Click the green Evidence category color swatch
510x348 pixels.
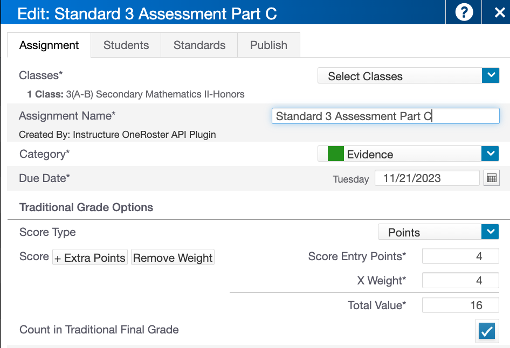coord(336,154)
